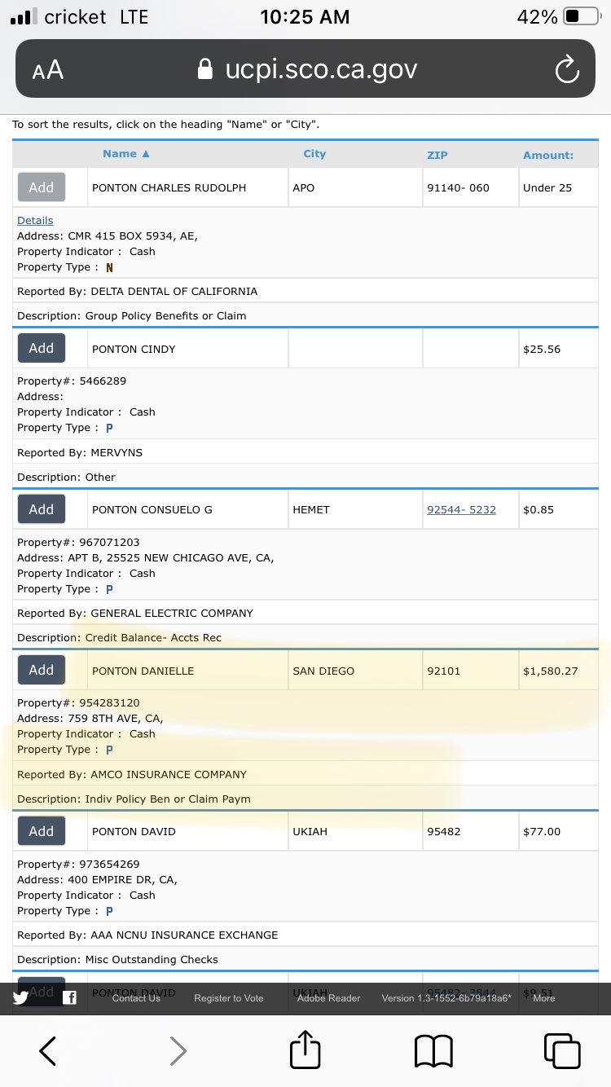This screenshot has height=1087, width=611.
Task: Select name PONTON CHARLES RUDOLPH
Action: 169,187
